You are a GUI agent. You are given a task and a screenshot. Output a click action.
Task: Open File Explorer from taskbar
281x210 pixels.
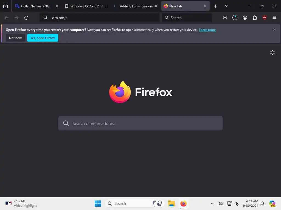[x=172, y=203]
